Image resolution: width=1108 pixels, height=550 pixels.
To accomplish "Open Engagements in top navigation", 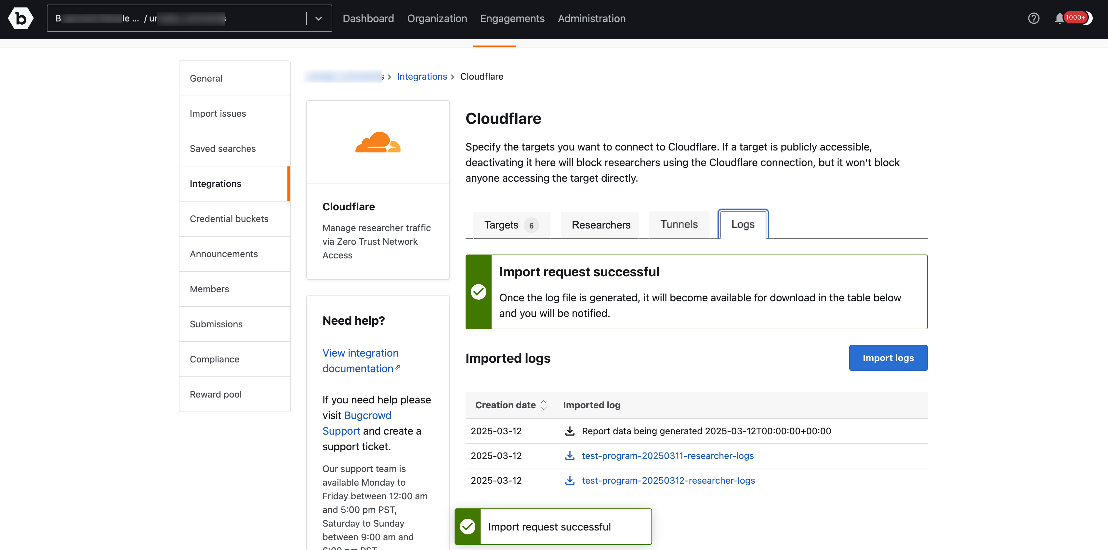I will click(512, 19).
